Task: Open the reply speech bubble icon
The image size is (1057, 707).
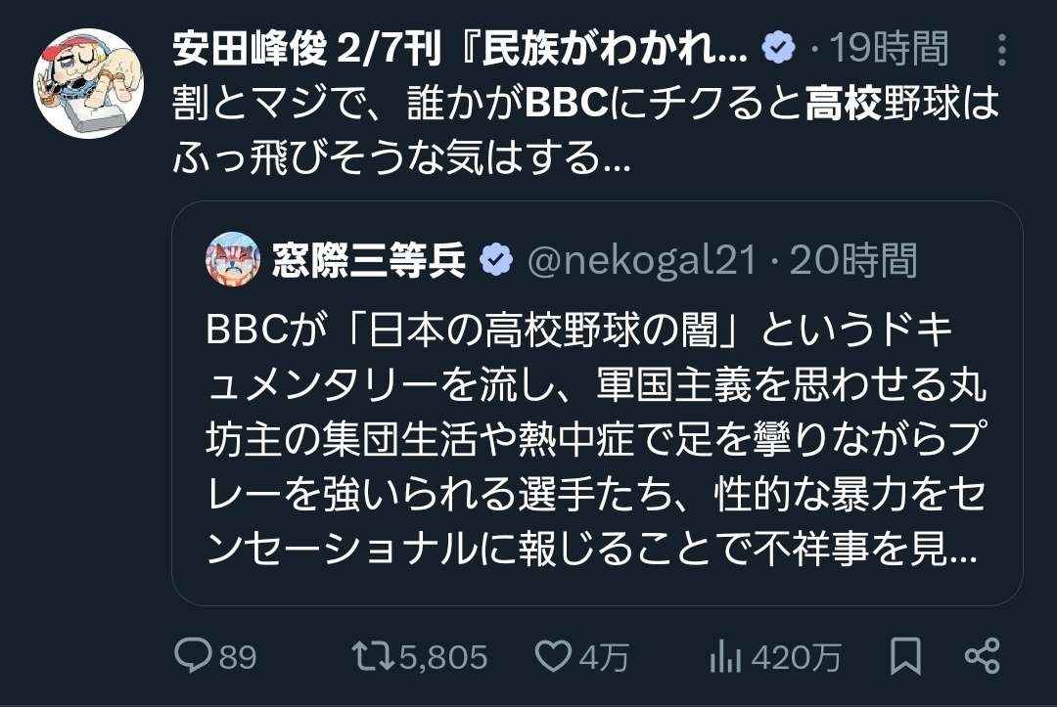Action: (x=193, y=655)
